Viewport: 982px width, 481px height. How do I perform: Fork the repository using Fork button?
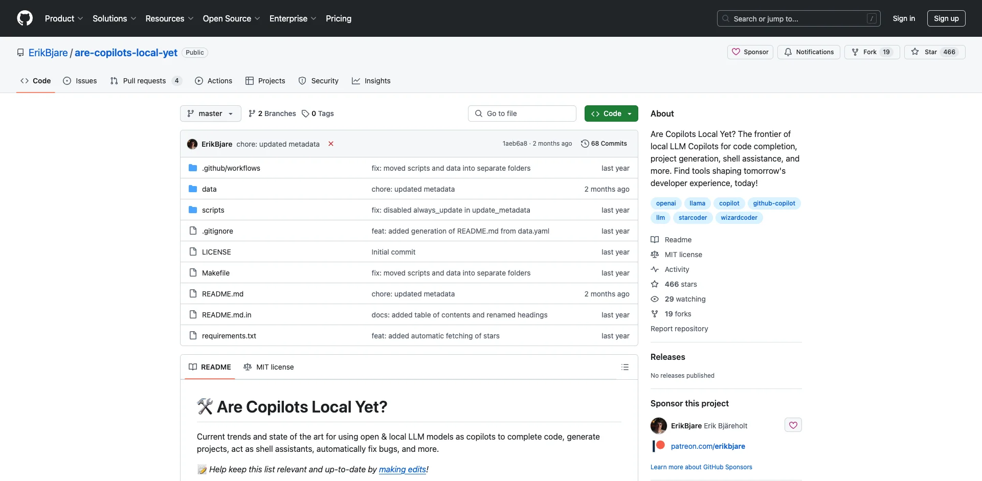click(872, 52)
